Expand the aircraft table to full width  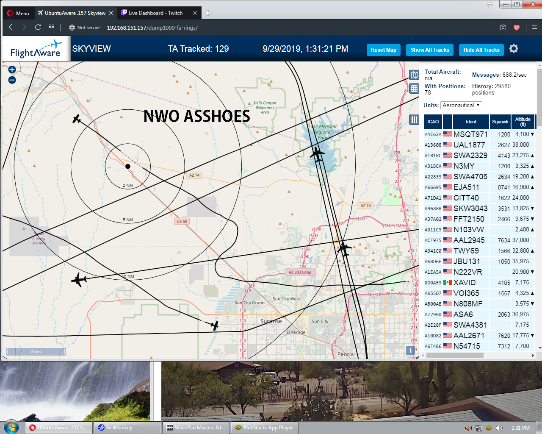(414, 89)
